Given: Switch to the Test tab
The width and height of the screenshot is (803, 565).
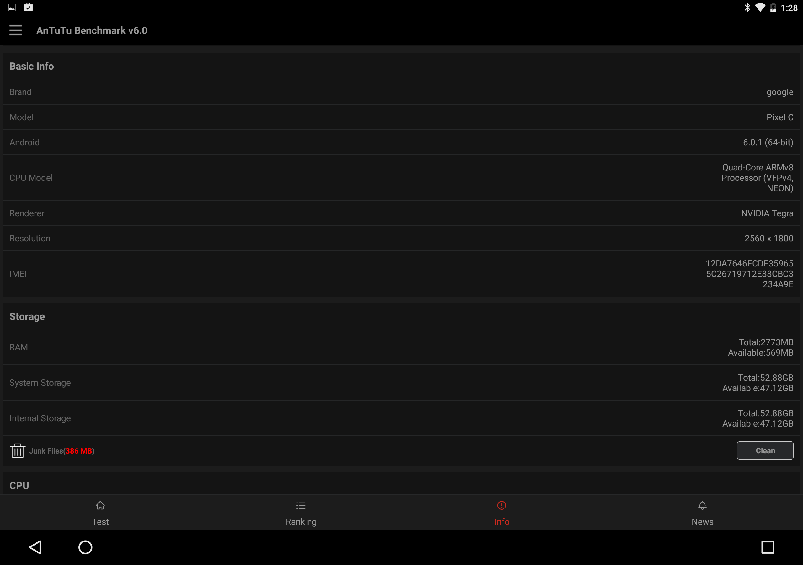Looking at the screenshot, I should tap(100, 512).
